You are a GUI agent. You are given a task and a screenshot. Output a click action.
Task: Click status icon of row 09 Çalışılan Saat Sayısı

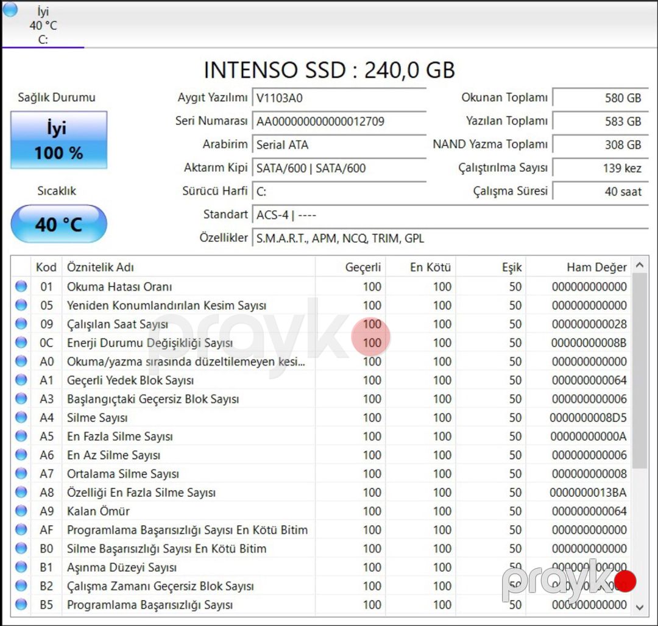21,324
